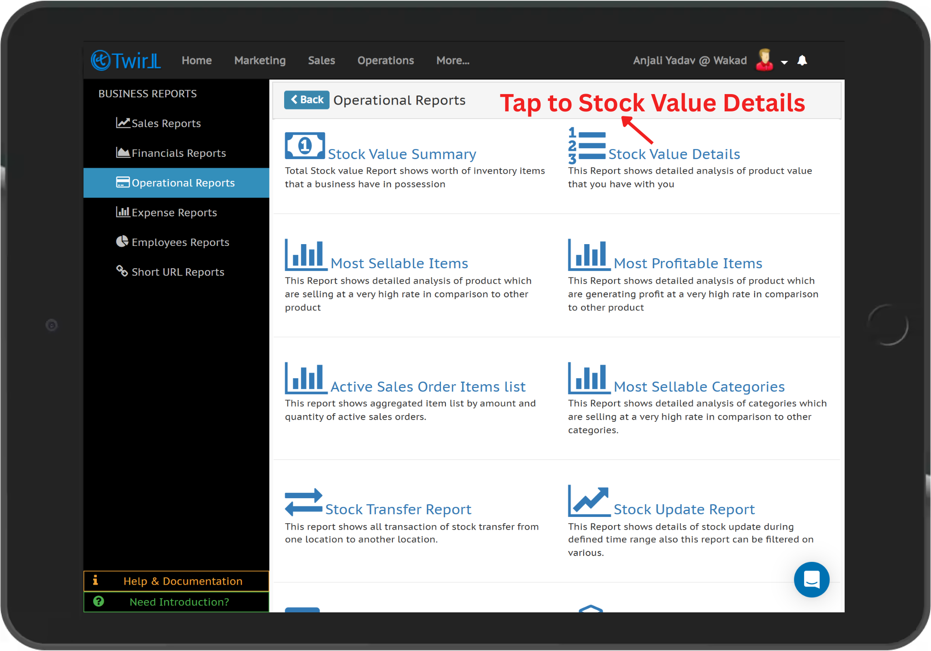Select Sales Reports in sidebar
This screenshot has width=931, height=651.
tap(166, 123)
